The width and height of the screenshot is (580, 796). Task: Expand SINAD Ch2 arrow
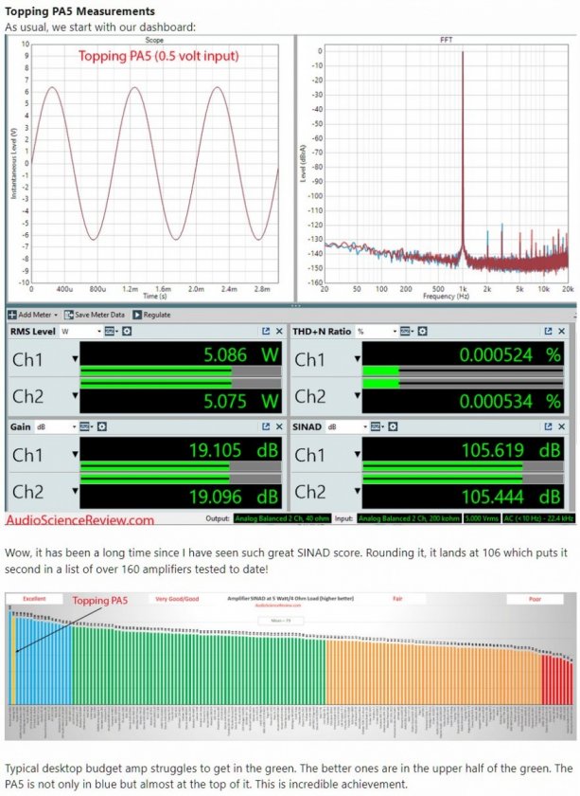coord(358,491)
